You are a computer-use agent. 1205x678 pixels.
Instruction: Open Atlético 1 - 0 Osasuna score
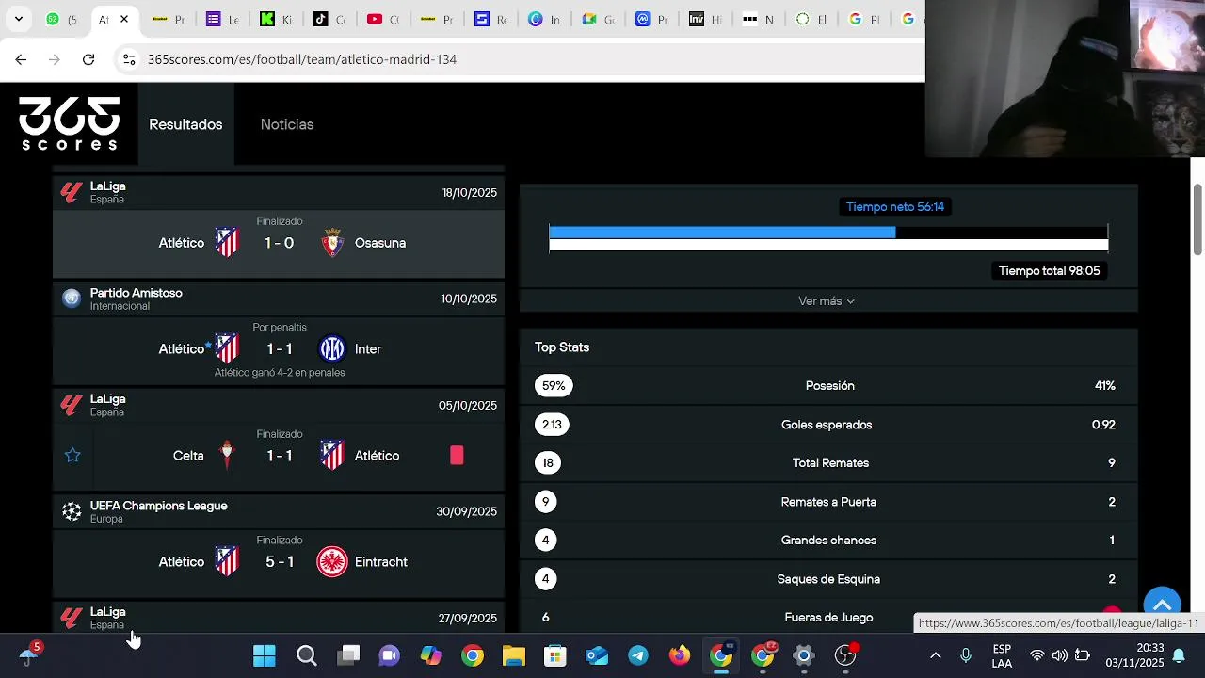coord(279,243)
